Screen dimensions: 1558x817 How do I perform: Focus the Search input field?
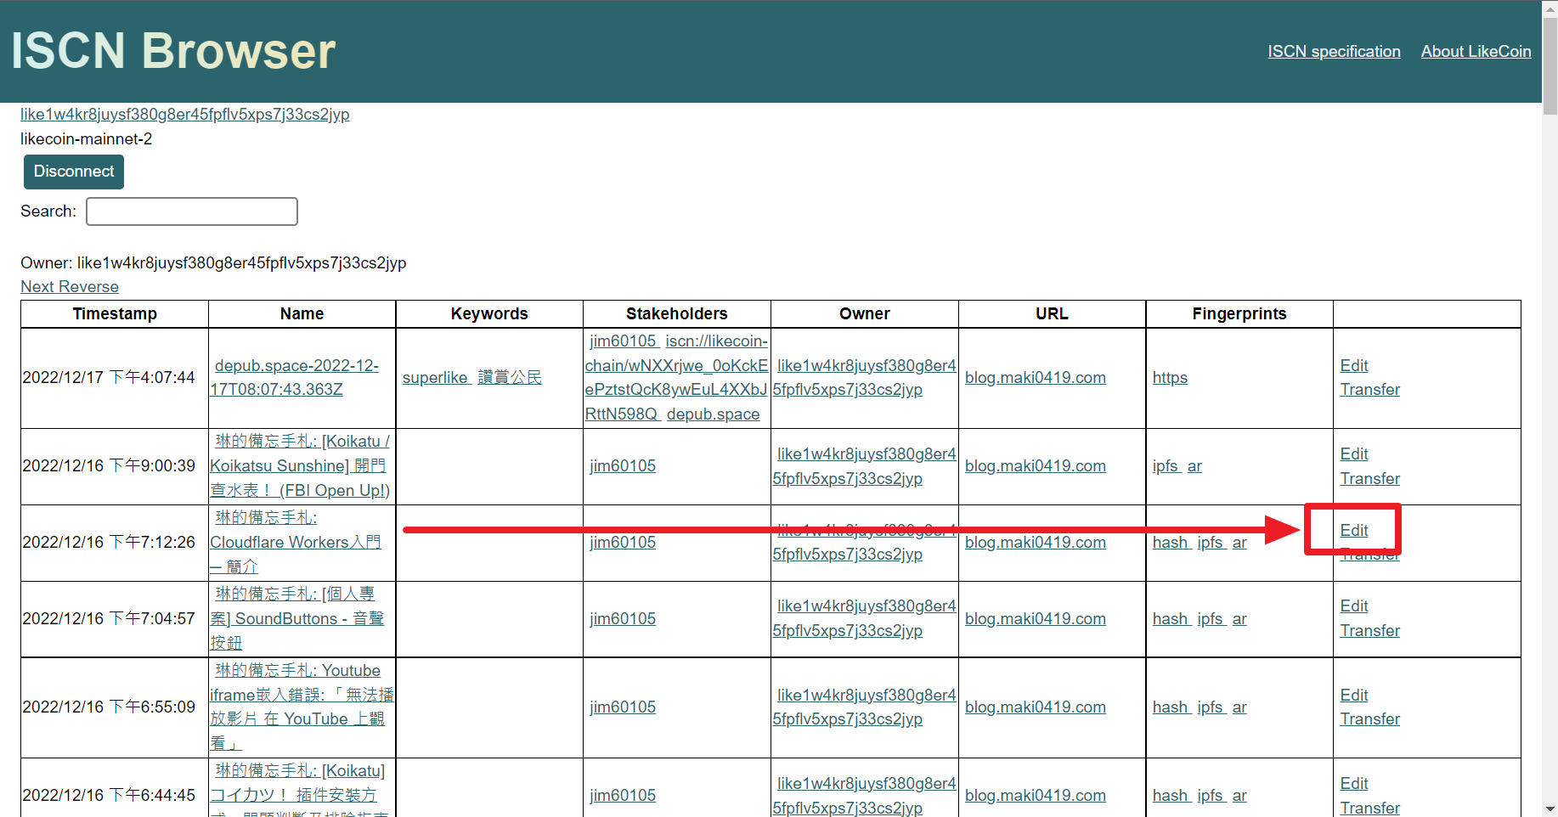(x=192, y=211)
